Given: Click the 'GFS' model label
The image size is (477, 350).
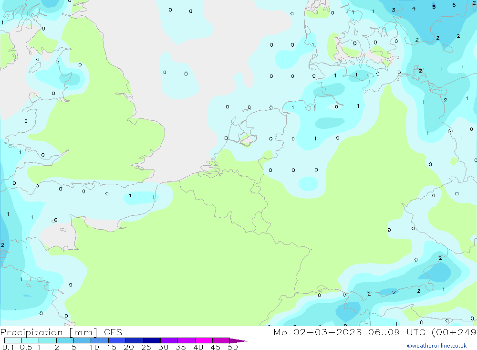Looking at the screenshot, I should (113, 332).
